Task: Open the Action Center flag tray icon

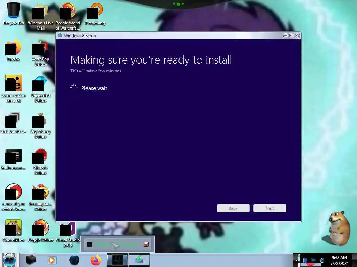Action: [305, 260]
